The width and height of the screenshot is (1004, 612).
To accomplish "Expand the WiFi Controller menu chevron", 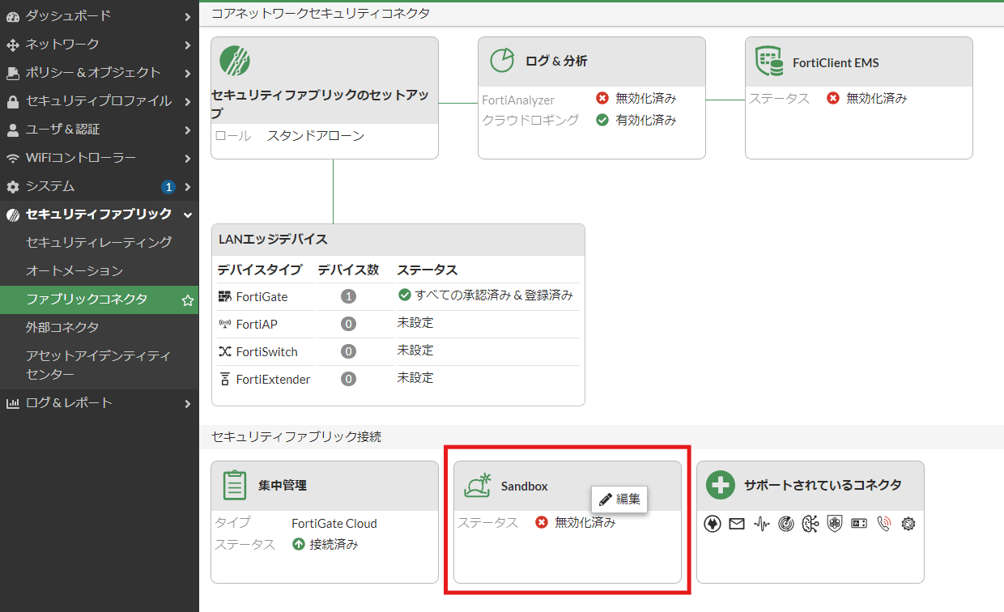I will (188, 158).
